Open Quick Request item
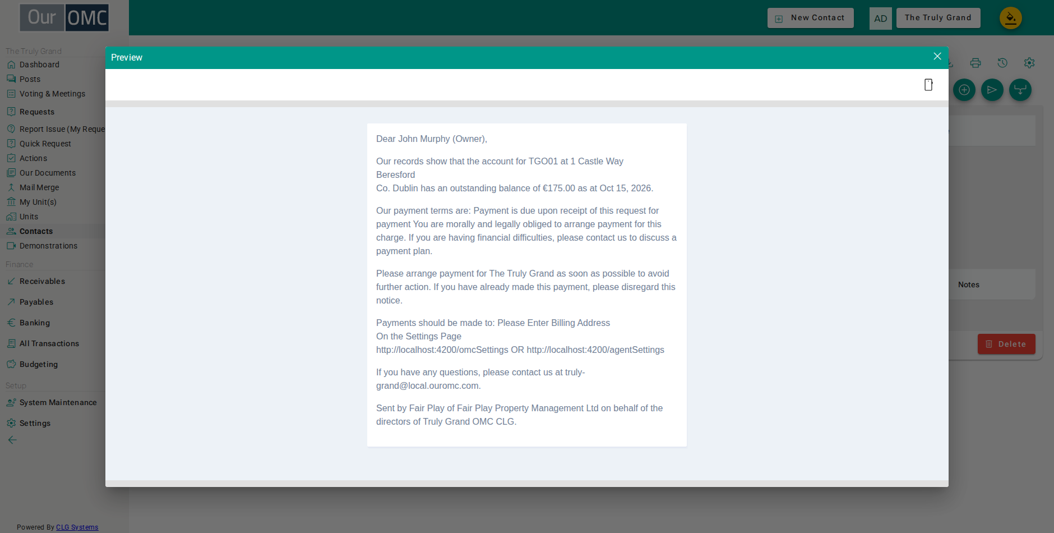This screenshot has height=533, width=1054. (x=45, y=144)
